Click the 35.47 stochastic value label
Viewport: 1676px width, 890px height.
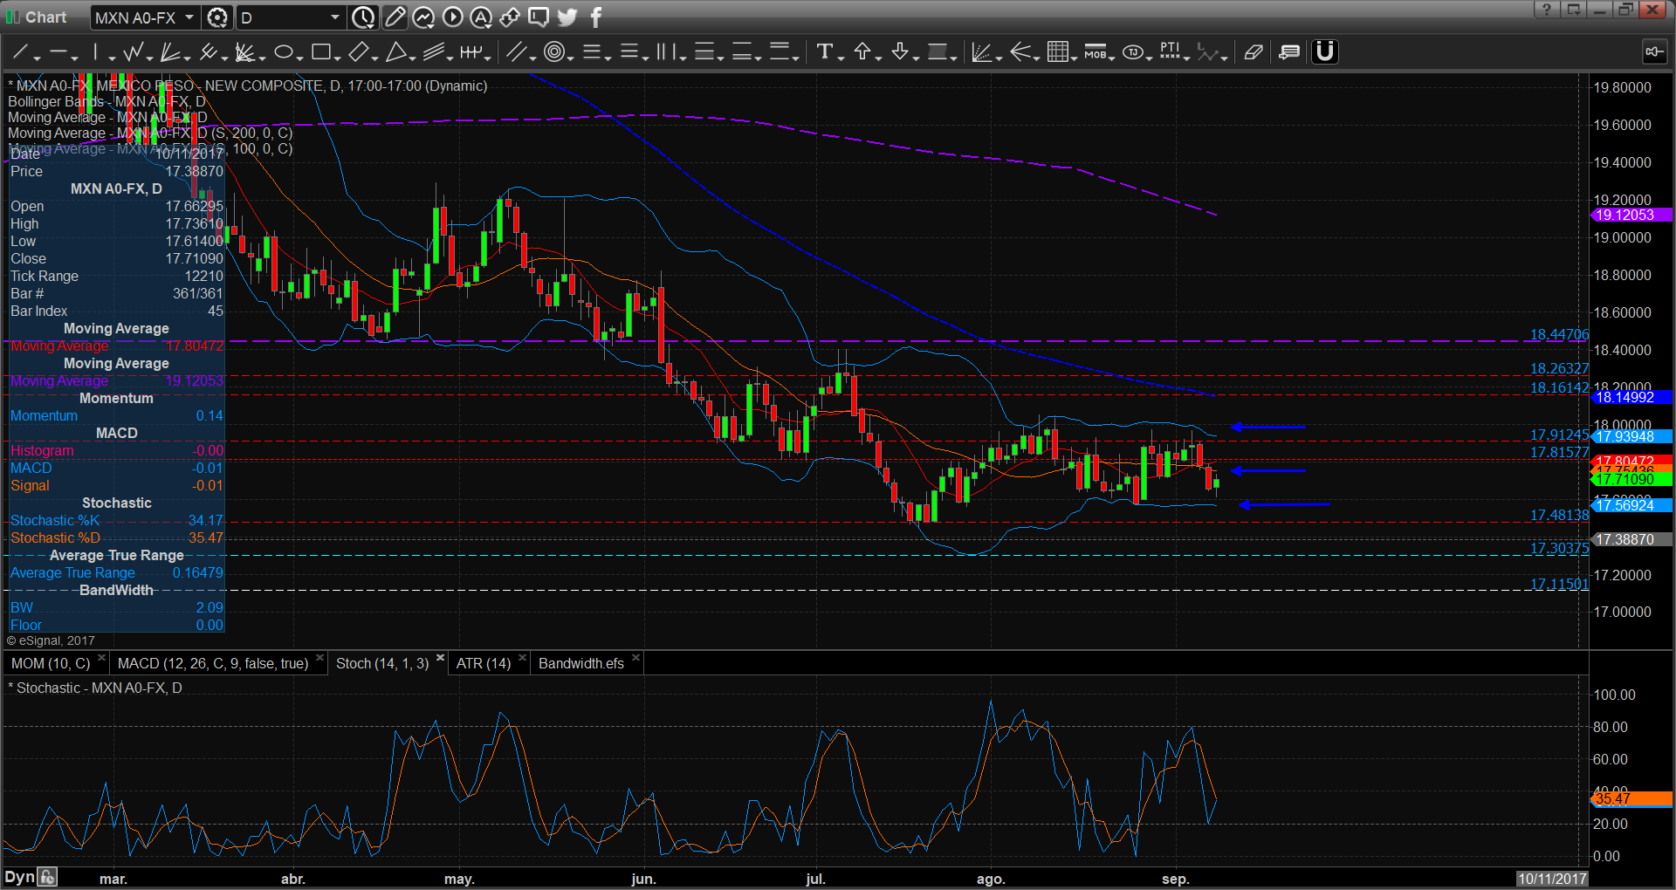click(x=1631, y=799)
